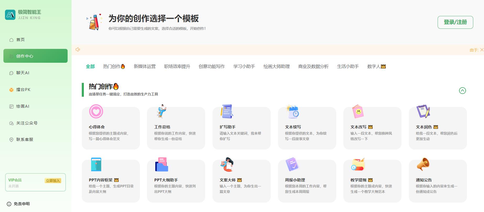Dismiss the notification banner
The width and height of the screenshot is (484, 212).
(x=482, y=50)
